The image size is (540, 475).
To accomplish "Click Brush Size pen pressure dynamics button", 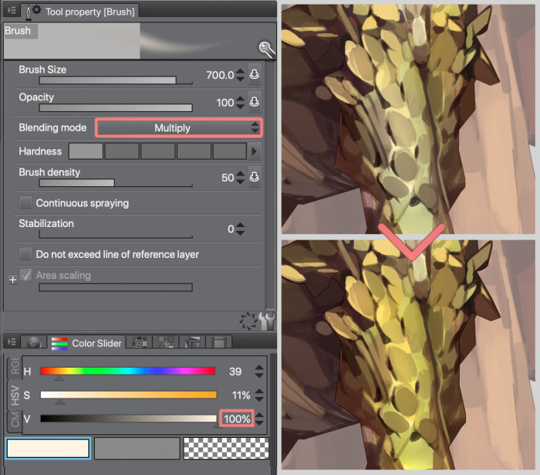I will [255, 75].
